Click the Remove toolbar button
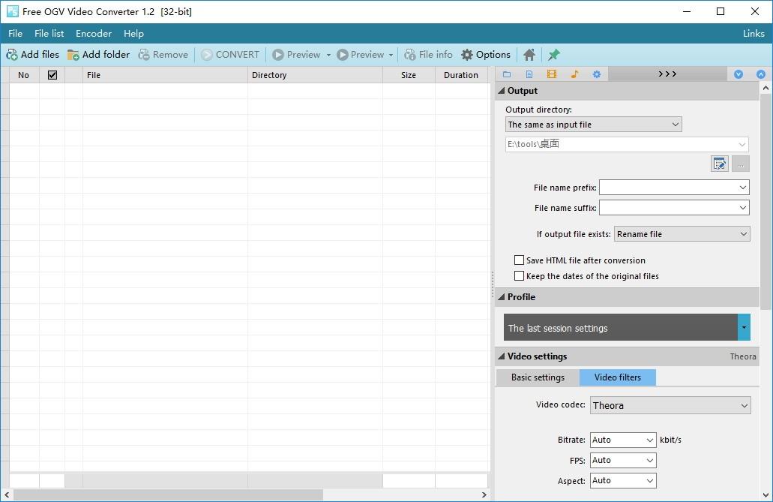 point(163,55)
